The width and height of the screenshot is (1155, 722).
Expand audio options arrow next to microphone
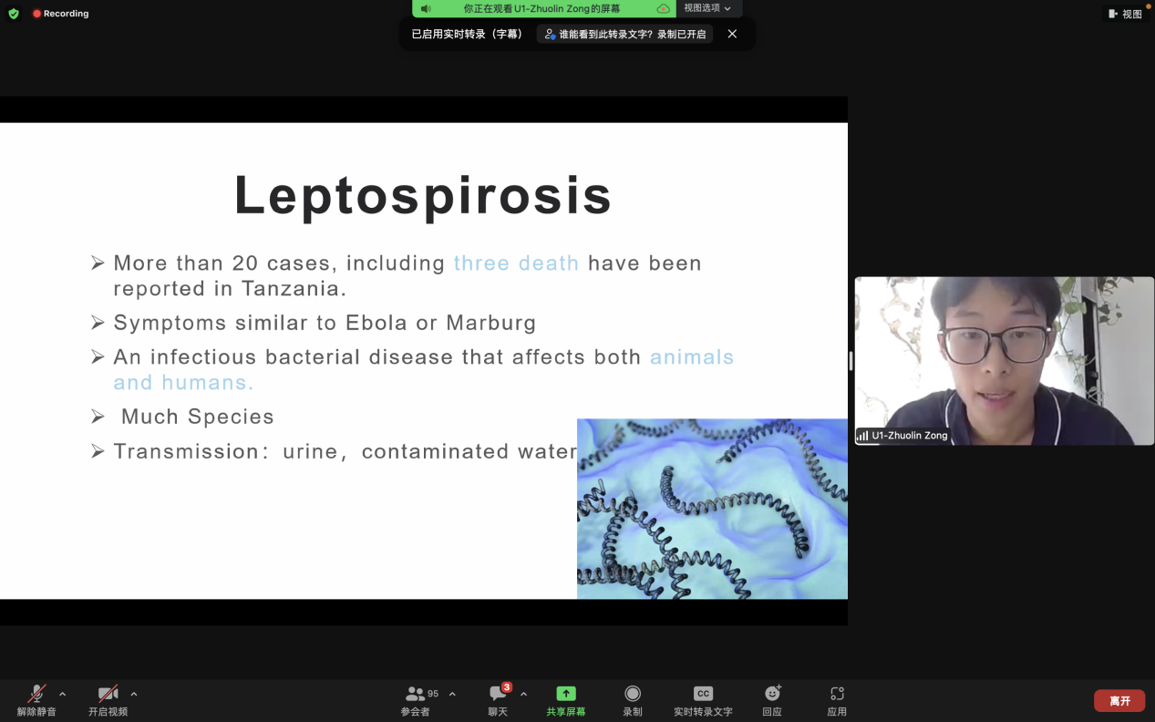click(62, 695)
